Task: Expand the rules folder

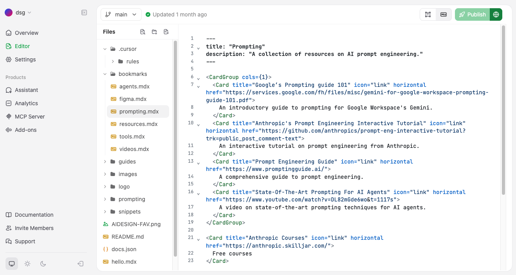Action: click(113, 61)
